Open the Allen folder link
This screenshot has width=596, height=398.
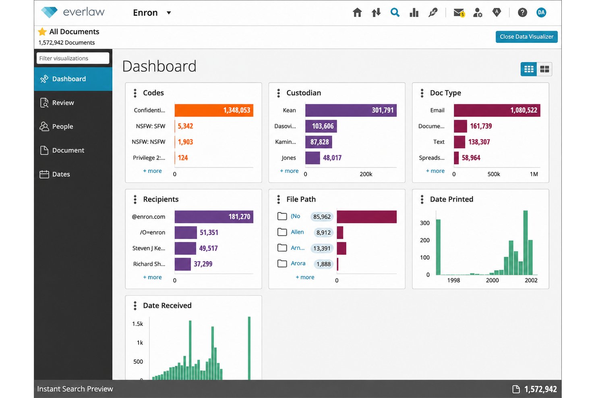click(297, 232)
